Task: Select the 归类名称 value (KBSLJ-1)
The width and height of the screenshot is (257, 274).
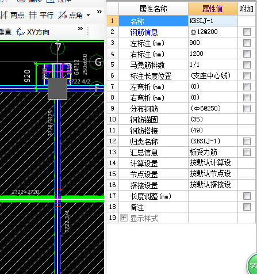Action: point(213,141)
